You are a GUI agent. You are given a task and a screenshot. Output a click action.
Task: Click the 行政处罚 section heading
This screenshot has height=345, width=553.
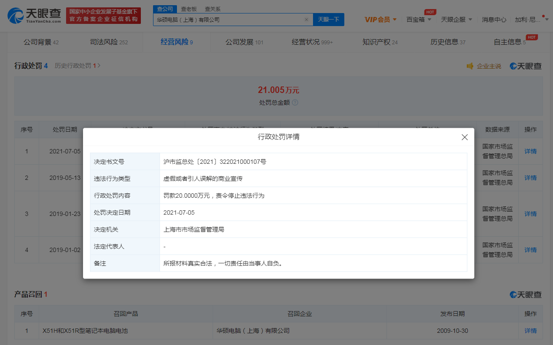click(28, 66)
